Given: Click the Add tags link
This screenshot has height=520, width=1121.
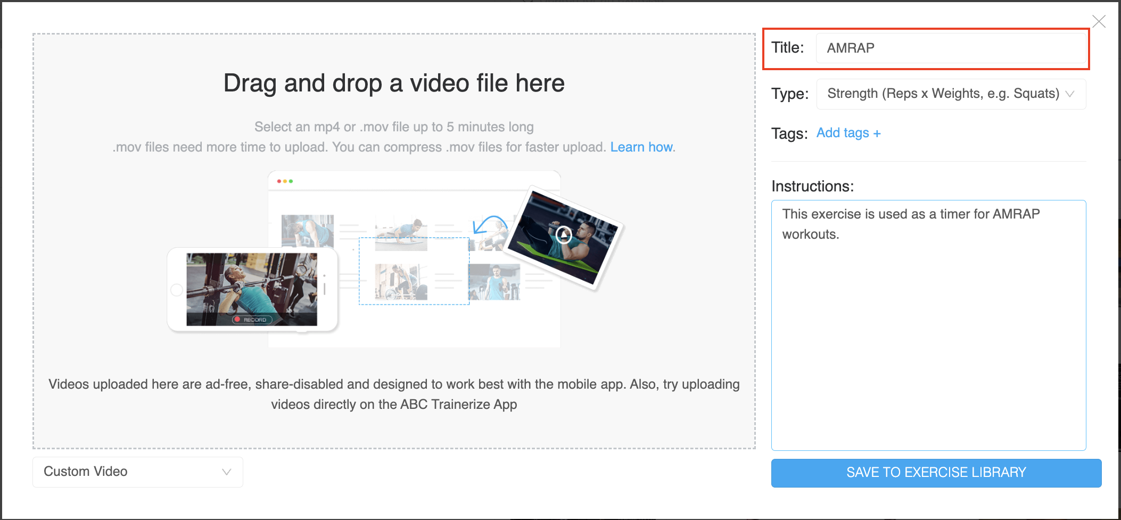Looking at the screenshot, I should click(843, 133).
